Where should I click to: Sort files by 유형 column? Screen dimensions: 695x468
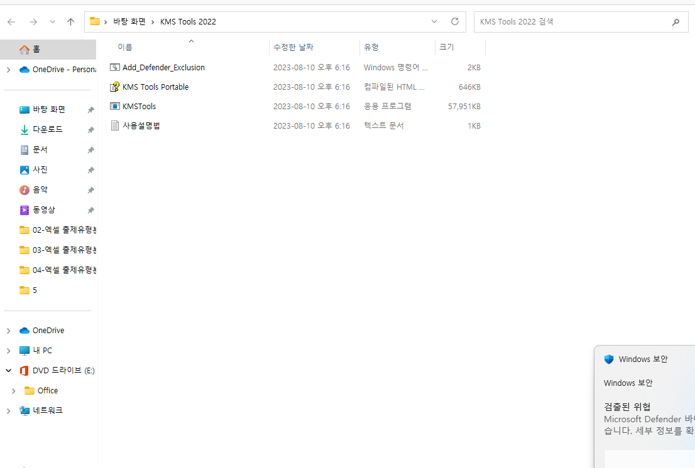(x=371, y=47)
